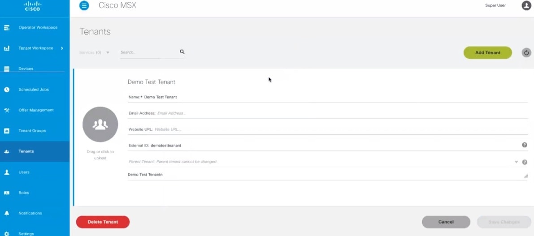This screenshot has height=236, width=534.
Task: Expand the Tenant Workspace submenu arrow
Action: (62, 48)
